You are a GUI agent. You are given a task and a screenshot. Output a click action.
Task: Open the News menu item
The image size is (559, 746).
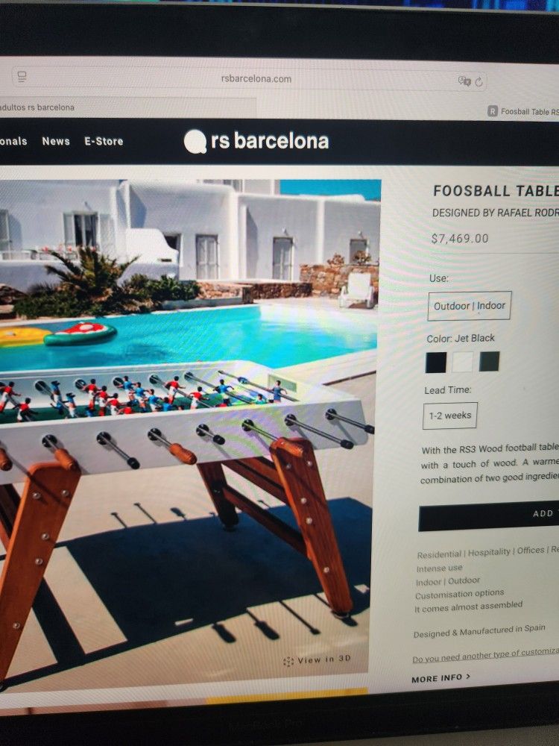[56, 141]
